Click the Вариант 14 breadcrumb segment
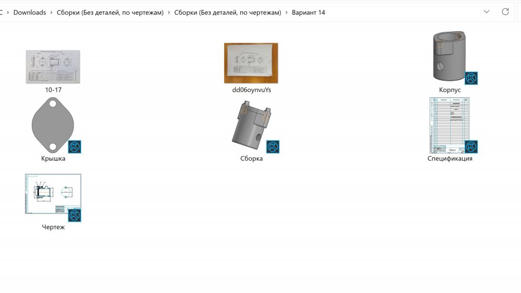The height and width of the screenshot is (293, 521). 308,12
